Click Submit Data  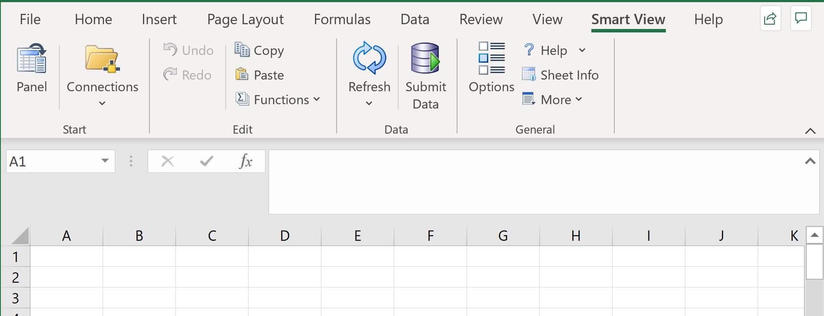425,76
